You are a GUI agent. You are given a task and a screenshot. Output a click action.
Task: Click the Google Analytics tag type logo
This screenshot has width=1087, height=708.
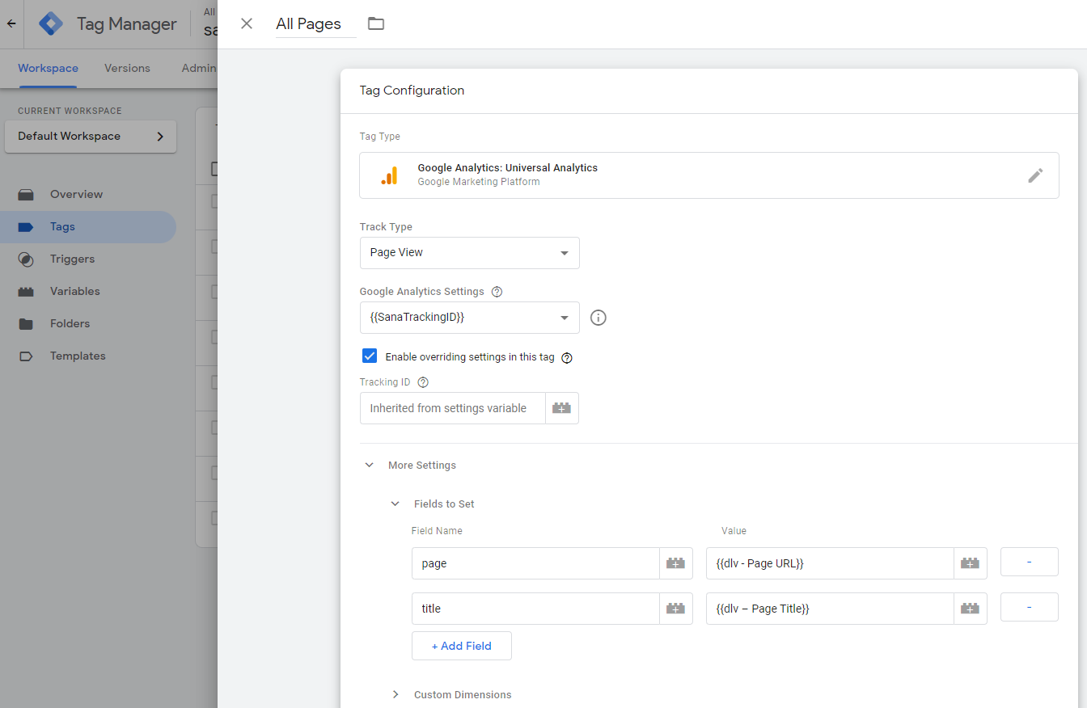coord(389,175)
